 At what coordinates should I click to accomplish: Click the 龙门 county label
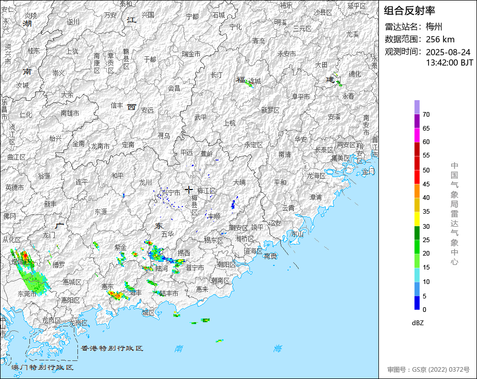point(49,235)
